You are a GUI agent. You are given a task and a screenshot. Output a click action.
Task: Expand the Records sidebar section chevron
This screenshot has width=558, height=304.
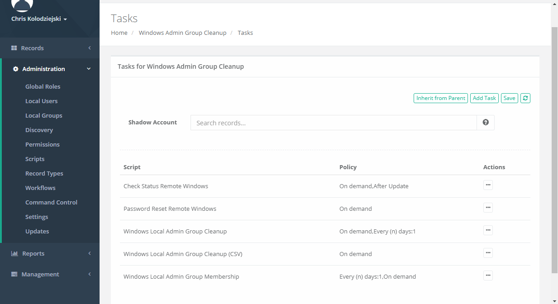point(90,48)
